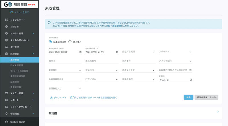Click the お客様電話番号 input field
The width and height of the screenshot is (228, 126).
pyautogui.click(x=65, y=79)
